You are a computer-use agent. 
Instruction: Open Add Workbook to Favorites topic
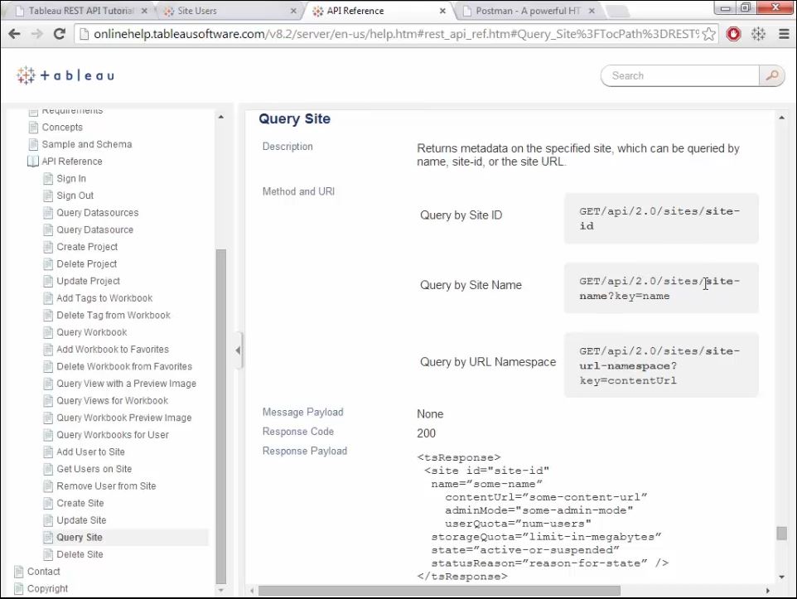coord(113,350)
